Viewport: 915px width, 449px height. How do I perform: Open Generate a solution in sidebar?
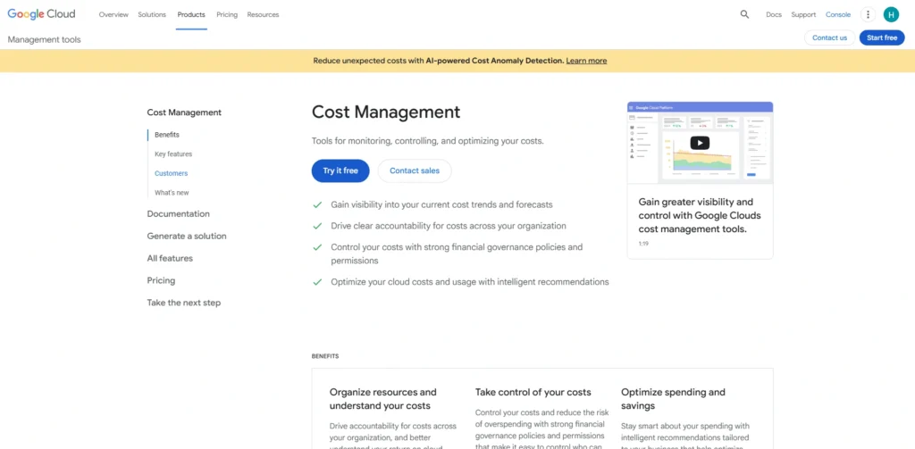pos(187,237)
